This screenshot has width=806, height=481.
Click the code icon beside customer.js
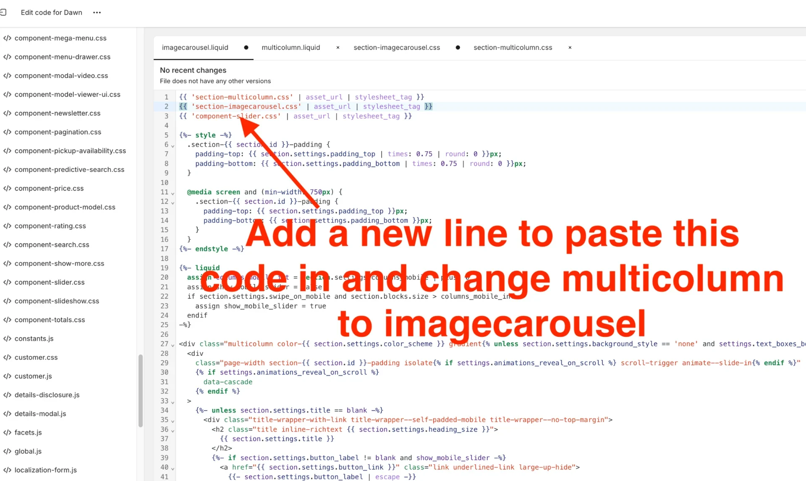coord(7,376)
